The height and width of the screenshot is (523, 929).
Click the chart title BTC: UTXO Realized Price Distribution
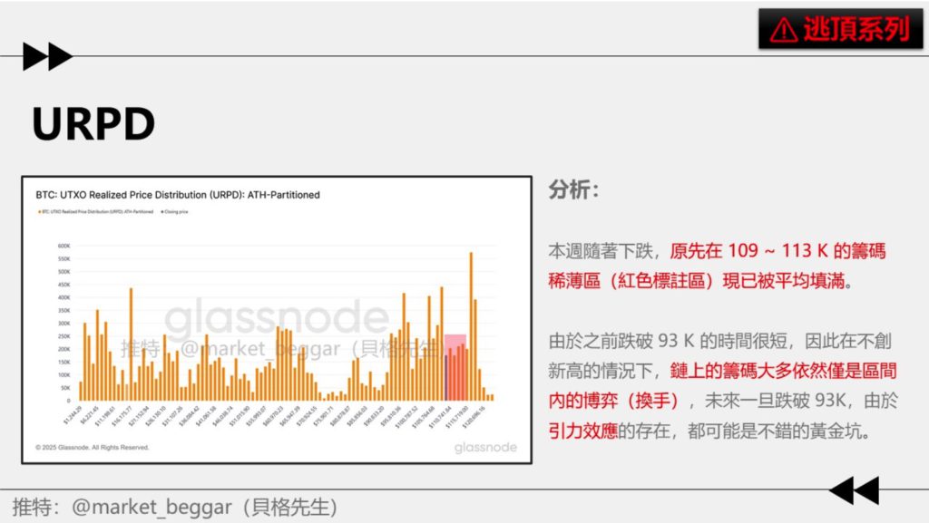177,195
